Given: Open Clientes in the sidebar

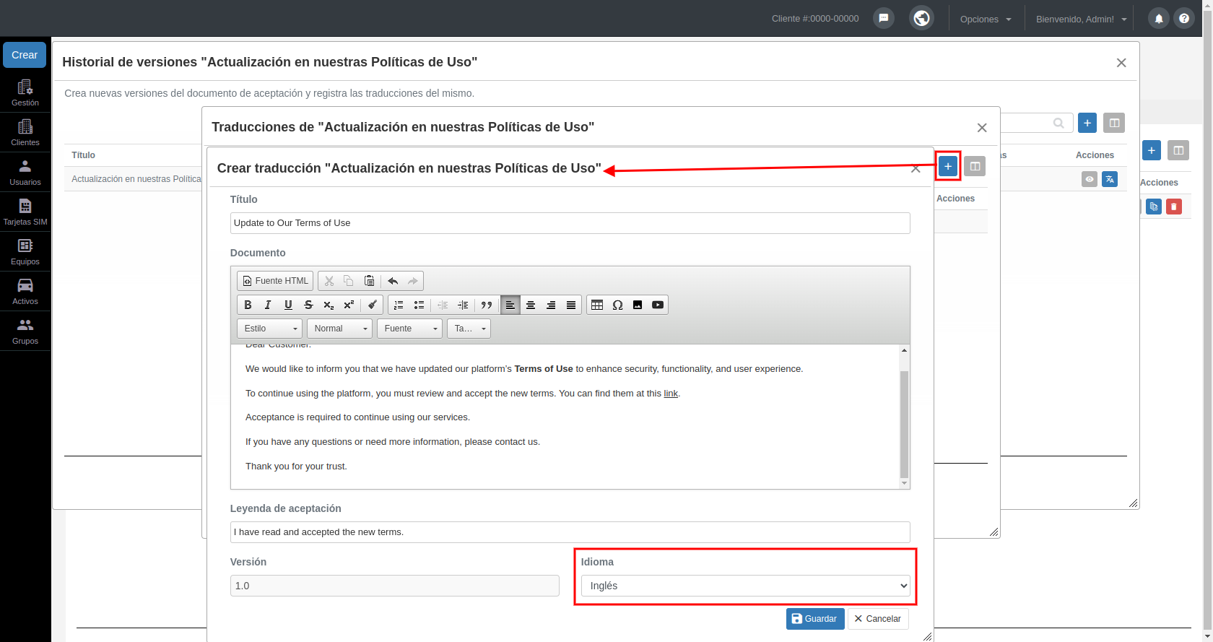Looking at the screenshot, I should tap(25, 132).
